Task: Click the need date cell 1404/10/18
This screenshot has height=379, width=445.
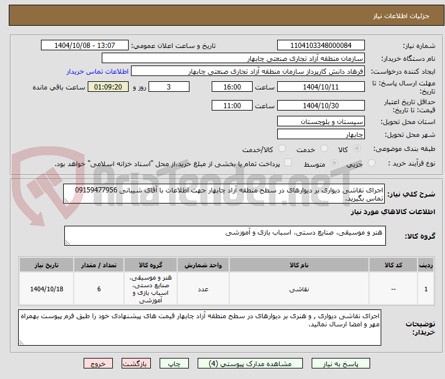Action: tap(47, 289)
